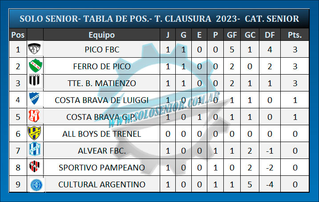Click the Pts. column header
This screenshot has width=319, height=202.
click(295, 35)
